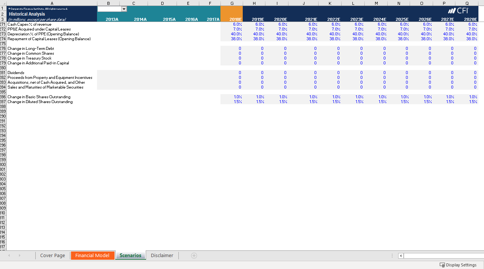Click the next sheet navigation arrow
The image size is (484, 269).
tap(20, 255)
